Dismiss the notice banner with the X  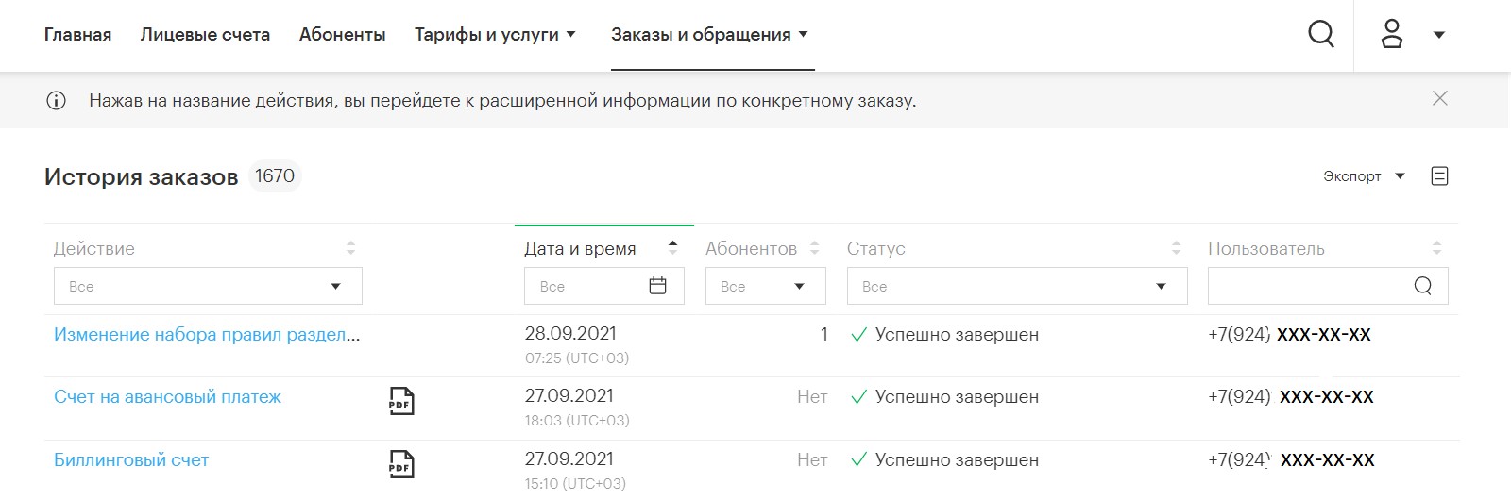(1440, 98)
